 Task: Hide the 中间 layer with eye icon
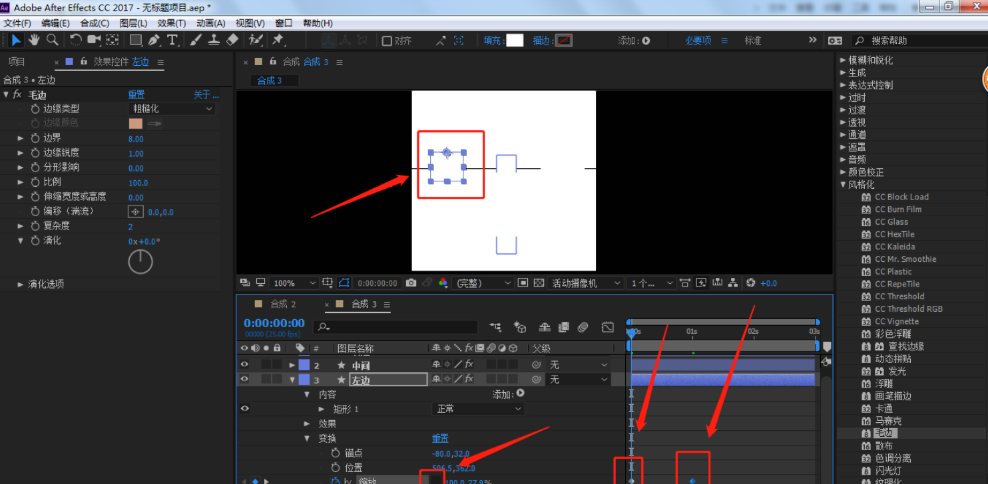244,365
